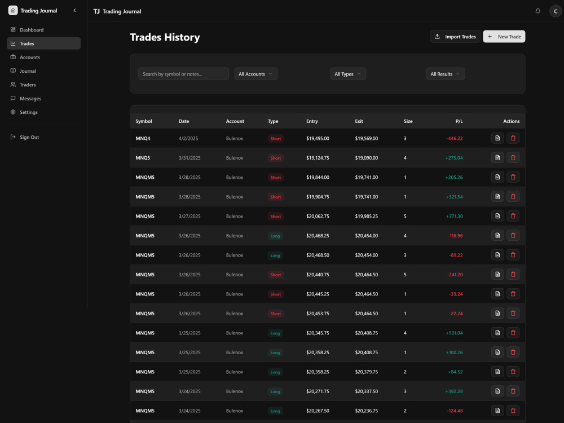Delete the 3/27/2025 +771.30 trade
This screenshot has height=423, width=564.
pyautogui.click(x=513, y=216)
